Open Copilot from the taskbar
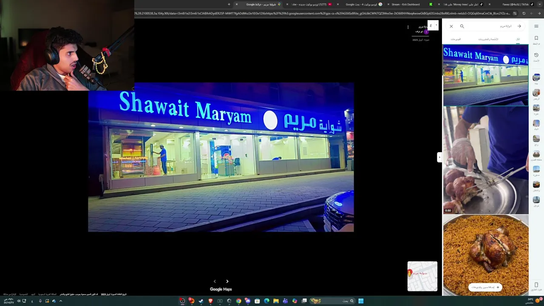Screen dimensions: 544x306 295,301
